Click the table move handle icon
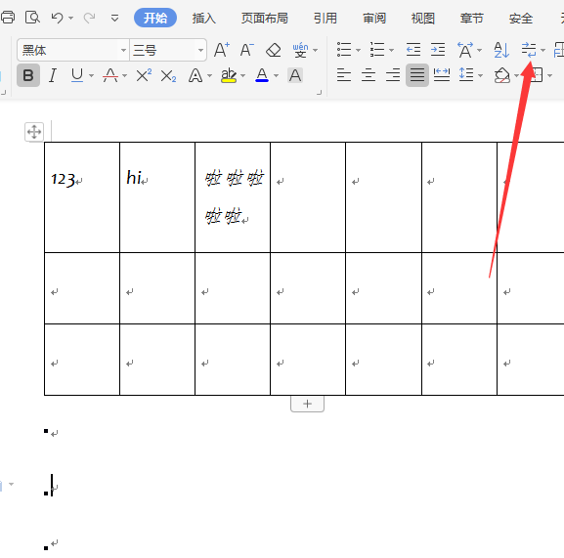Screen dimensions: 564x558 pyautogui.click(x=34, y=132)
